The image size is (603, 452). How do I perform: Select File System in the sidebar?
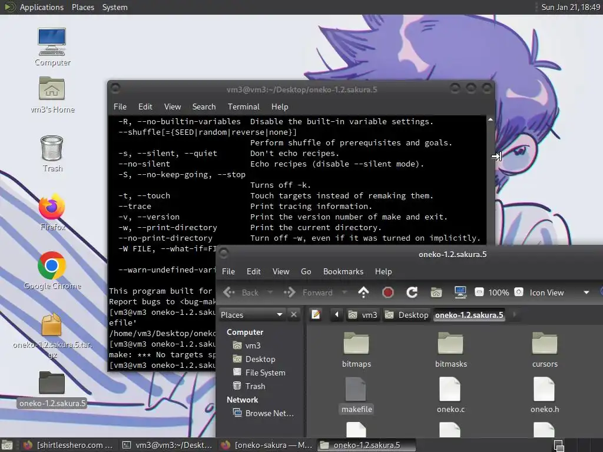click(259, 373)
